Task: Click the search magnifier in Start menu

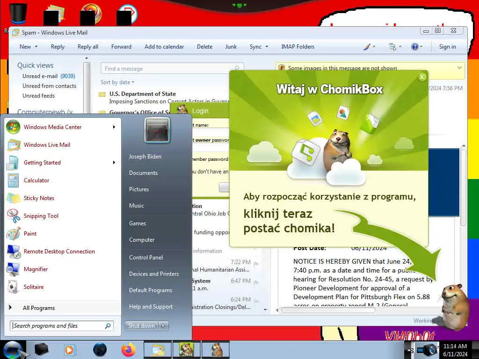Action: [108, 326]
